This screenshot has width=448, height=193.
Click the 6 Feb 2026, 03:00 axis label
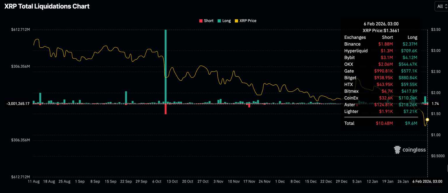(428, 181)
